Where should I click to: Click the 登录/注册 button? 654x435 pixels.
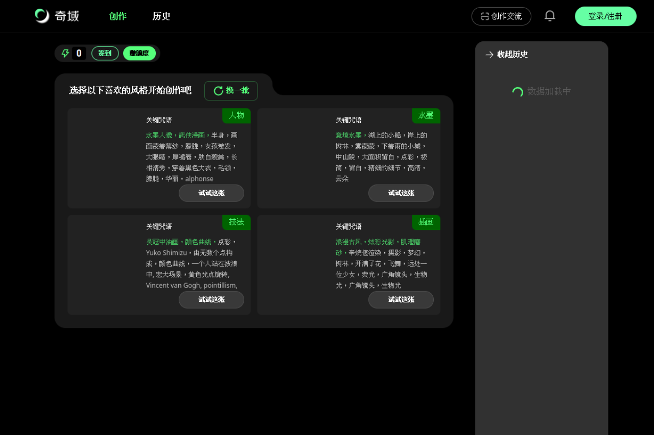coord(605,16)
